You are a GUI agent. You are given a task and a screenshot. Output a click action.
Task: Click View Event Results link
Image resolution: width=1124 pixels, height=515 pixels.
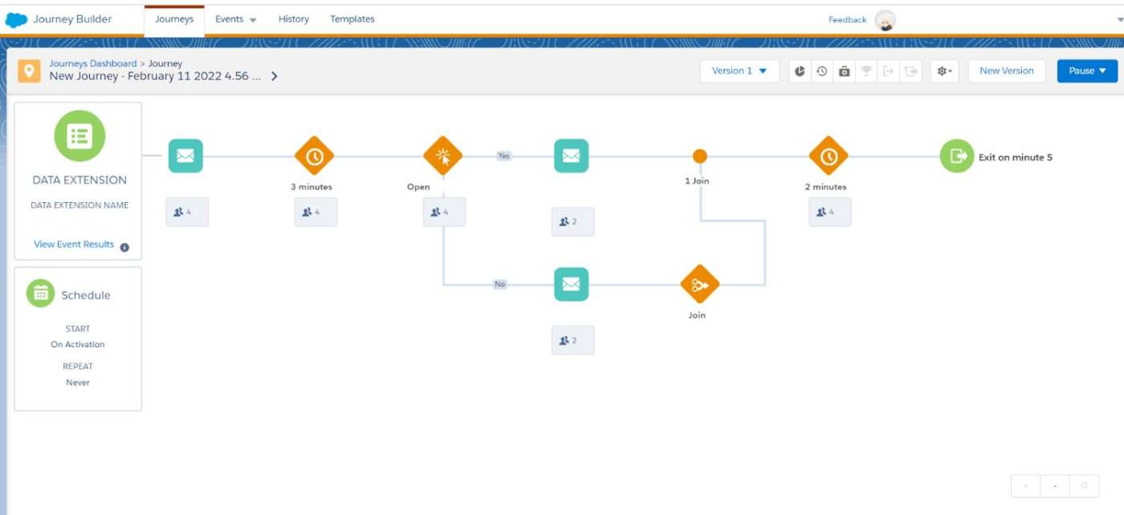74,244
